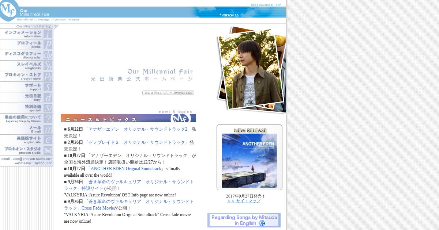Open the サイトマップ link
This screenshot has width=439, height=230.
pyautogui.click(x=244, y=201)
